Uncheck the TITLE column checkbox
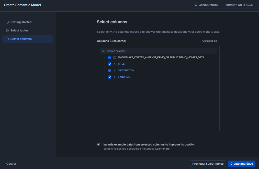The image size is (259, 169). (109, 64)
